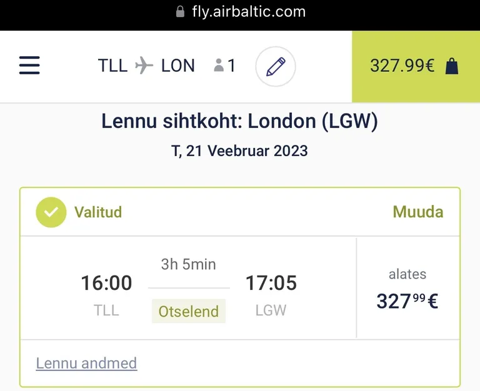480x391 pixels.
Task: Click the alates 327.99 € fare price
Action: [x=407, y=289]
